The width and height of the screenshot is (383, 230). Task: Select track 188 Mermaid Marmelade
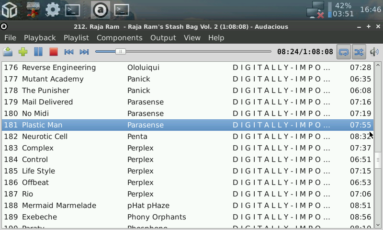coord(188,205)
